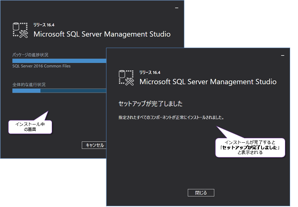
Task: Click the セットアップが完了しました heading
Action: point(150,104)
